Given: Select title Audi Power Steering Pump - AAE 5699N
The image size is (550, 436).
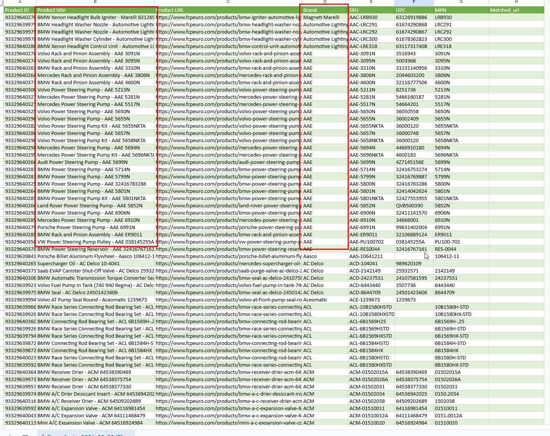Looking at the screenshot, I should click(95, 162).
